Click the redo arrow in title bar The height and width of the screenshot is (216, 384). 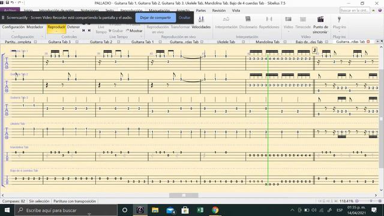[x=19, y=2]
